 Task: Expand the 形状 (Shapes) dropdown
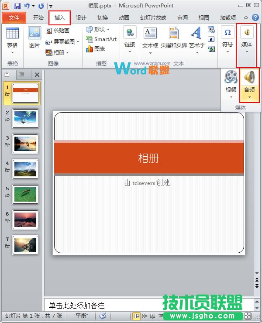(98, 30)
